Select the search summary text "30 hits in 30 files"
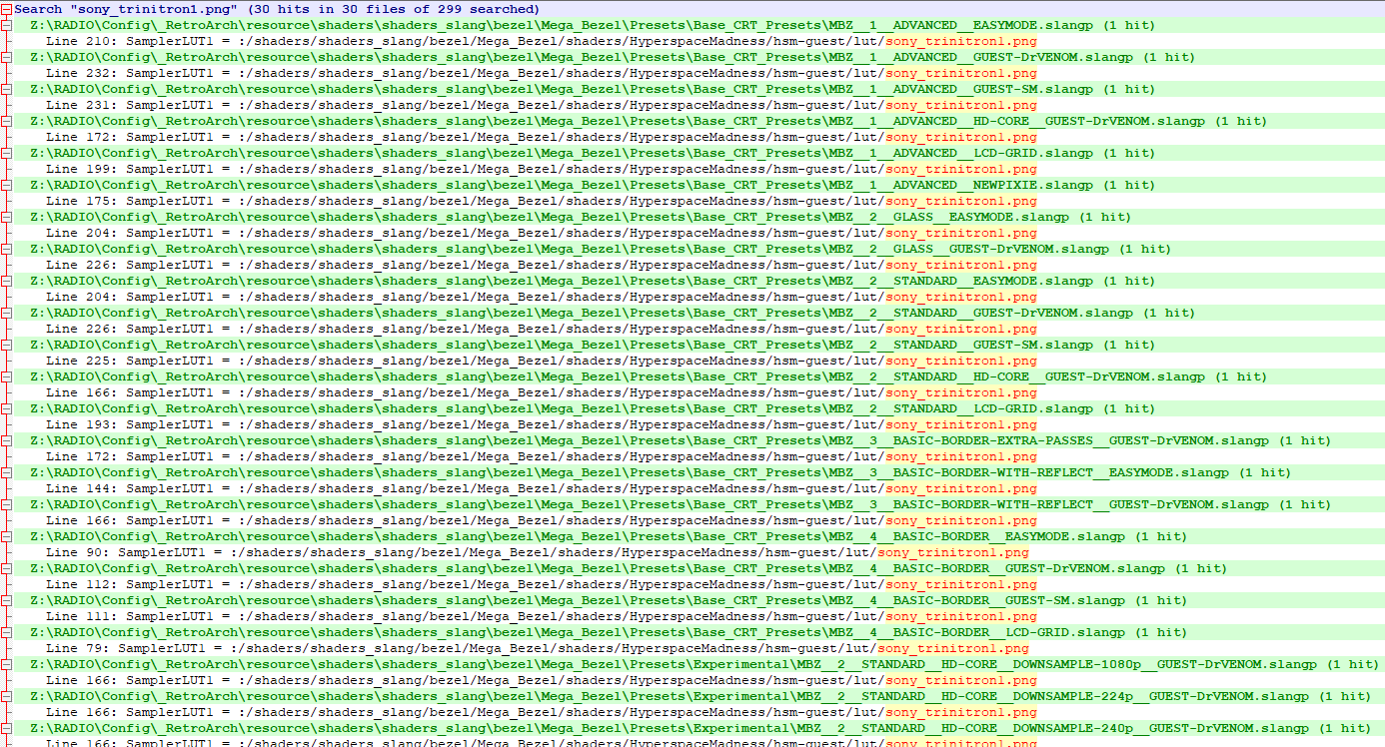Image resolution: width=1385 pixels, height=747 pixels. click(330, 9)
